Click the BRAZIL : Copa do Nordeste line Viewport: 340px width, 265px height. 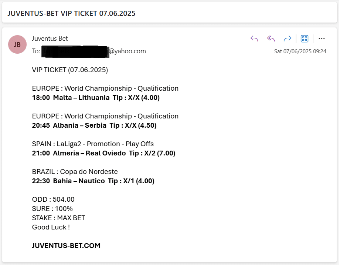(x=75, y=172)
